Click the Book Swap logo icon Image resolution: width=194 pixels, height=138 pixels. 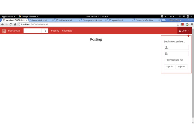(x=4, y=31)
